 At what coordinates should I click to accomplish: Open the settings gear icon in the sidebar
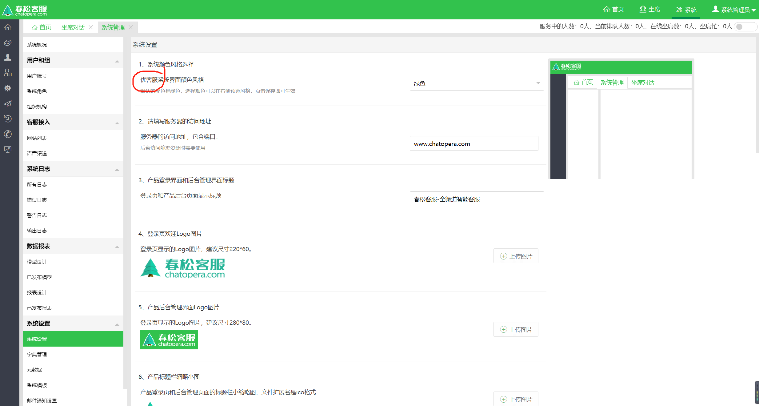tap(8, 88)
